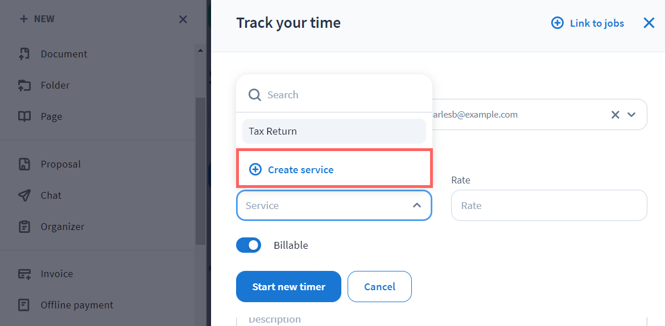Start a new timer

288,287
